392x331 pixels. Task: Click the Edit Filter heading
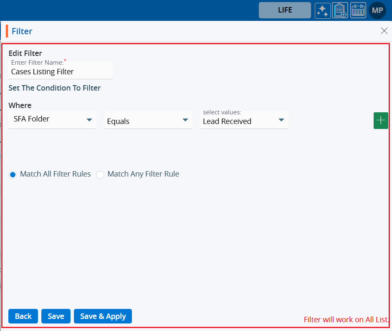pyautogui.click(x=25, y=53)
